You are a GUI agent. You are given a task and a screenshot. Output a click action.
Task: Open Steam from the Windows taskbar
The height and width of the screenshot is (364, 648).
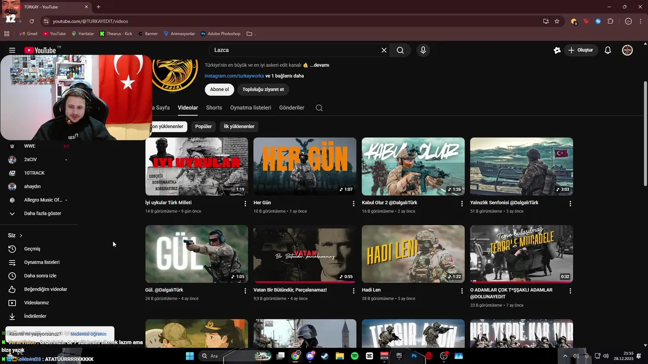325,356
